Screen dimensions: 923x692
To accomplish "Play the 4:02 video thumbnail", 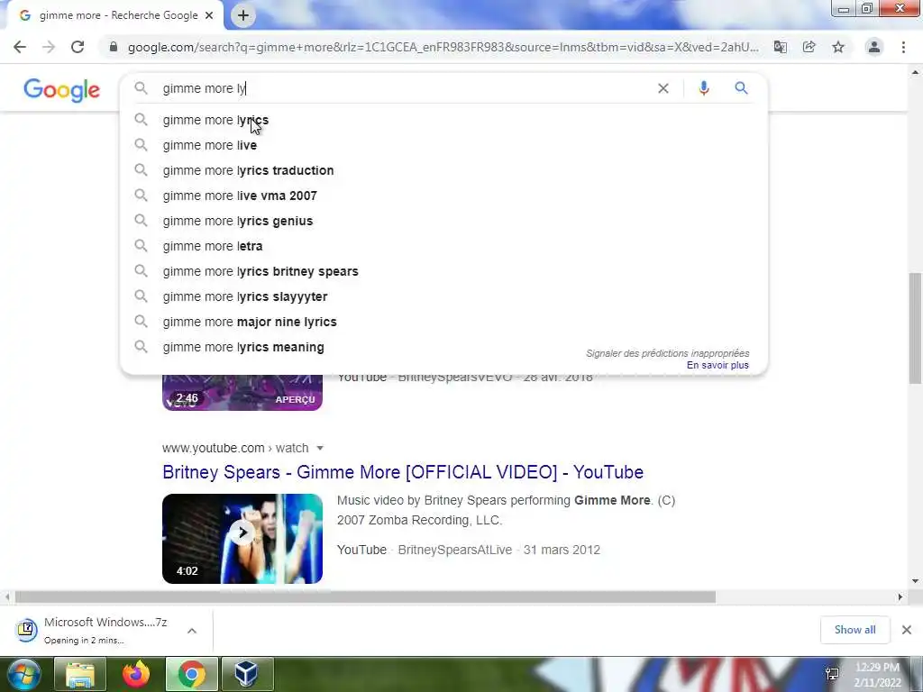I will pyautogui.click(x=242, y=539).
